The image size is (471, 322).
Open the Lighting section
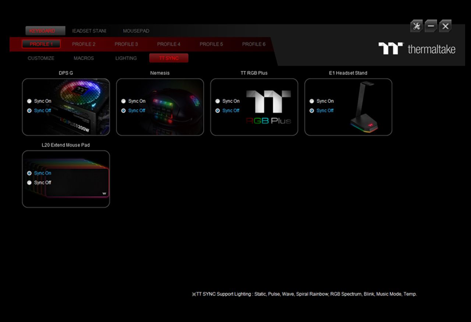(126, 58)
